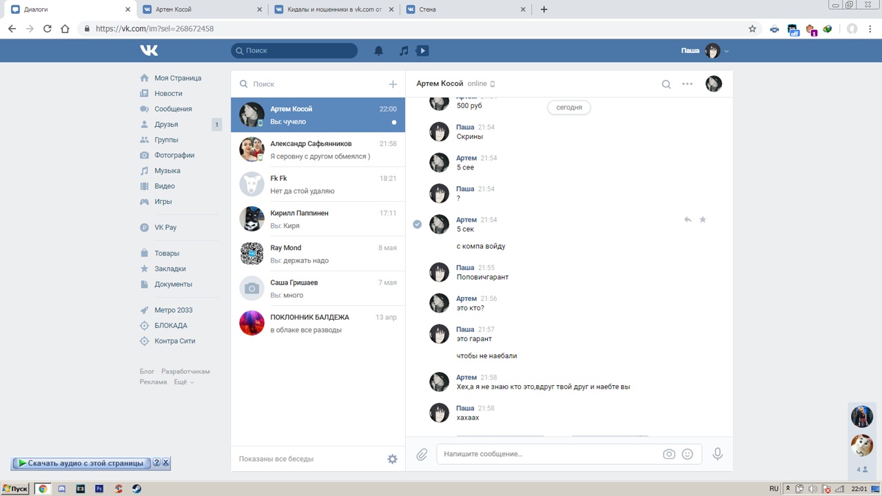The image size is (882, 496).
Task: Search within the conversation using magnifier icon
Action: tap(666, 84)
